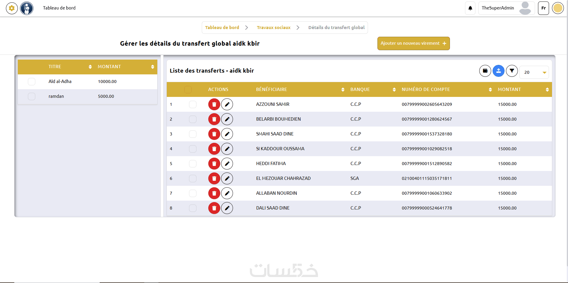Image resolution: width=568 pixels, height=283 pixels.
Task: Click Tableau de bord header title
Action: 59,8
